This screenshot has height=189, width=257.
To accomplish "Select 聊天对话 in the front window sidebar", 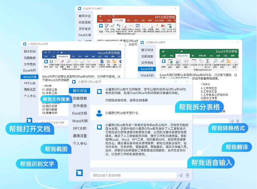I will click(x=80, y=91).
